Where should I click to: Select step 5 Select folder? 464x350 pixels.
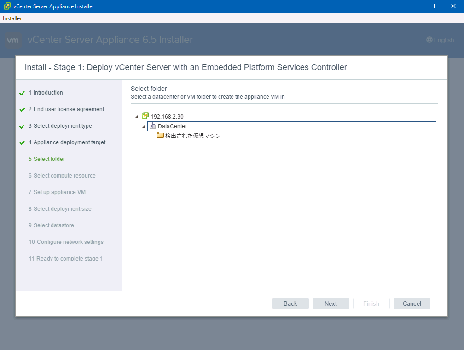(47, 159)
